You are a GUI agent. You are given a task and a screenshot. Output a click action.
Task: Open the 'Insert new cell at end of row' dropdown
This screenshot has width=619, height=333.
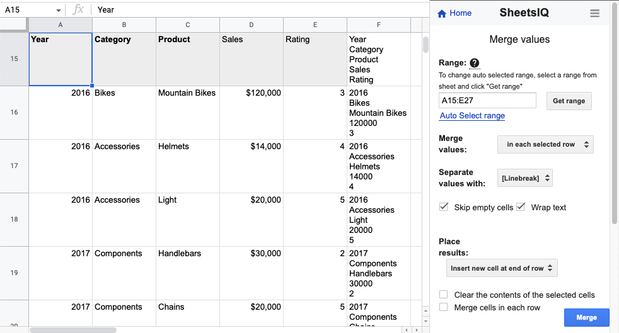click(502, 268)
